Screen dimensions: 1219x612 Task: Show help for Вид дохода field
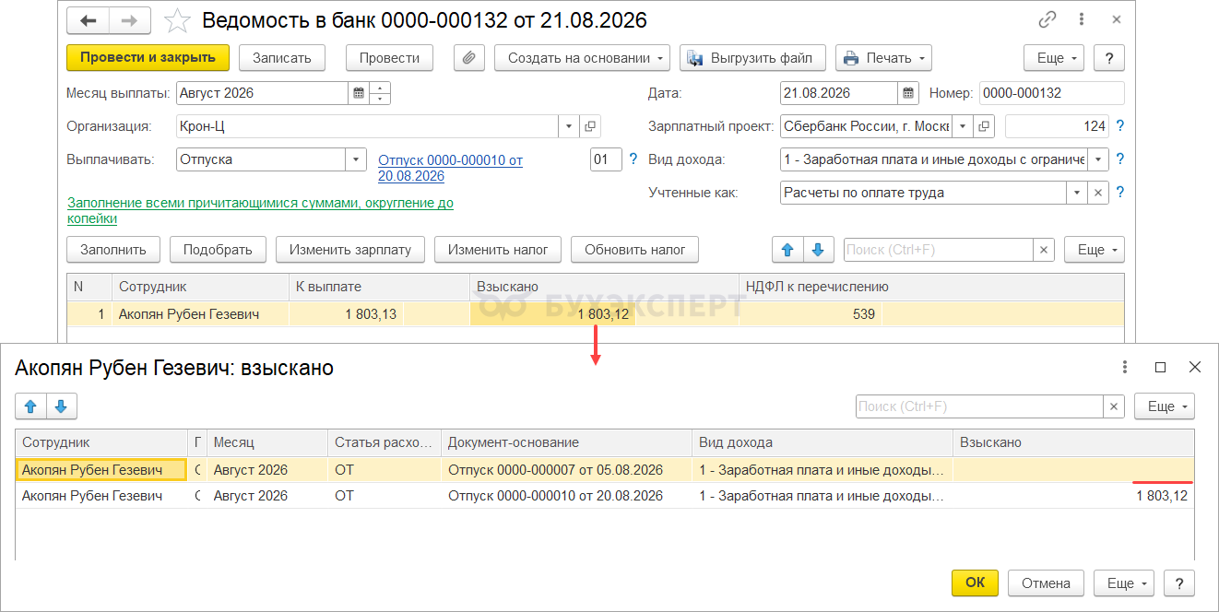pyautogui.click(x=1119, y=159)
